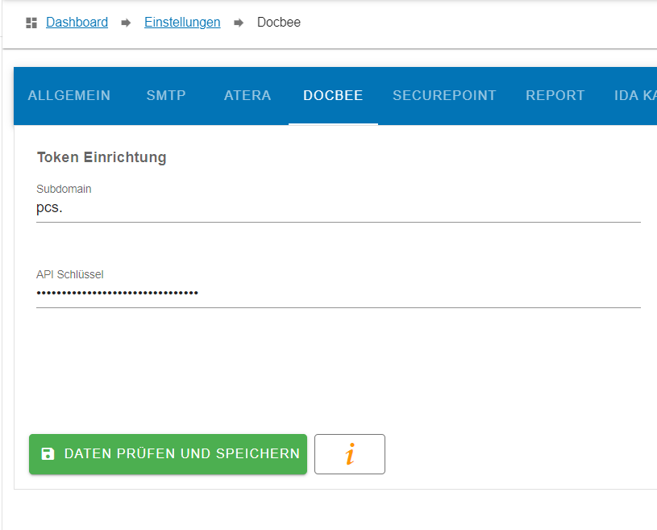Click the dashboard grid icon in breadcrumb
Screen dimensions: 657x530
coord(31,23)
